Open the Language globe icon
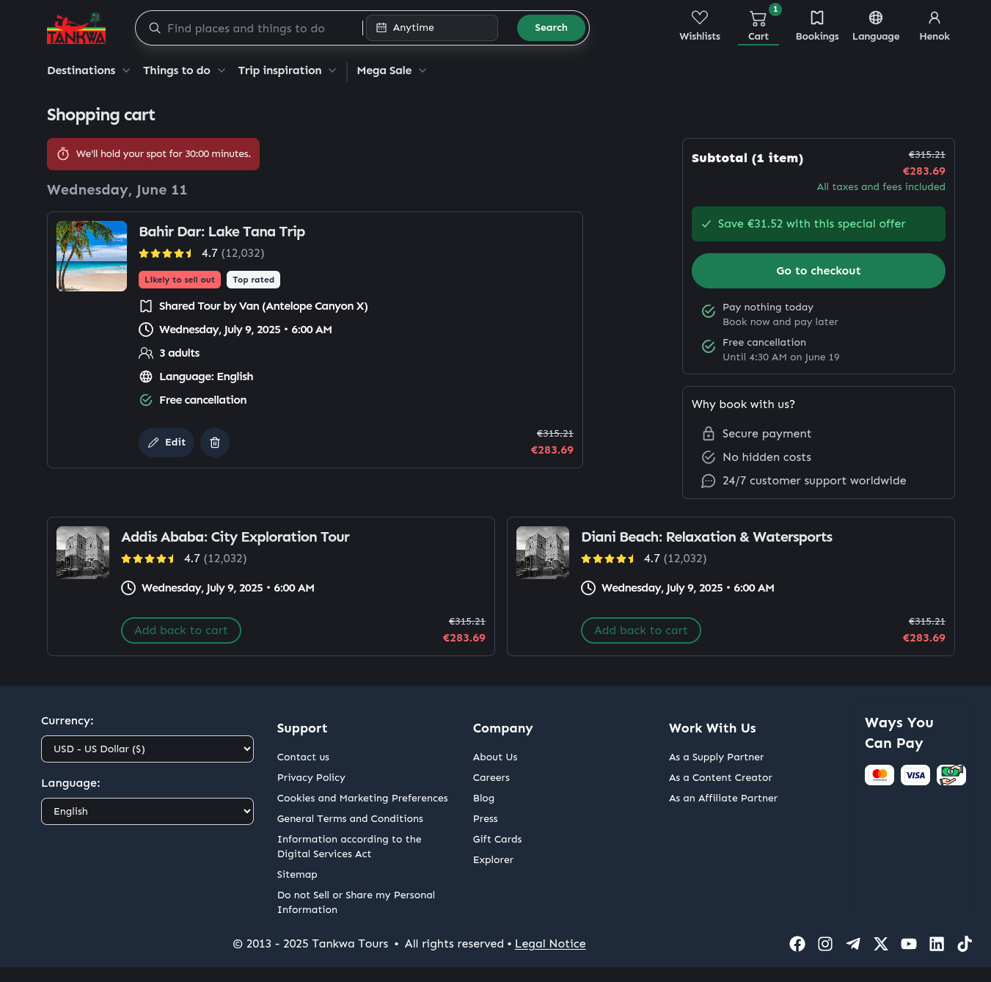This screenshot has width=991, height=982. click(x=875, y=18)
